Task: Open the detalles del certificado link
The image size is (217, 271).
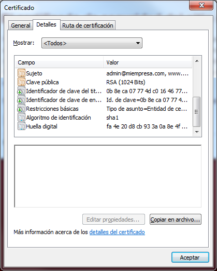Action: [117, 232]
